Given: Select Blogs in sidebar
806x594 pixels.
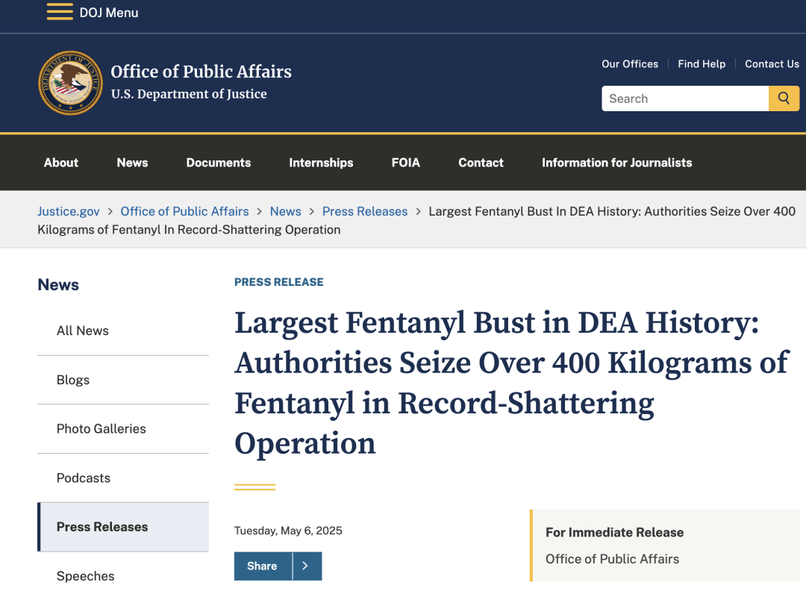Looking at the screenshot, I should (123, 380).
